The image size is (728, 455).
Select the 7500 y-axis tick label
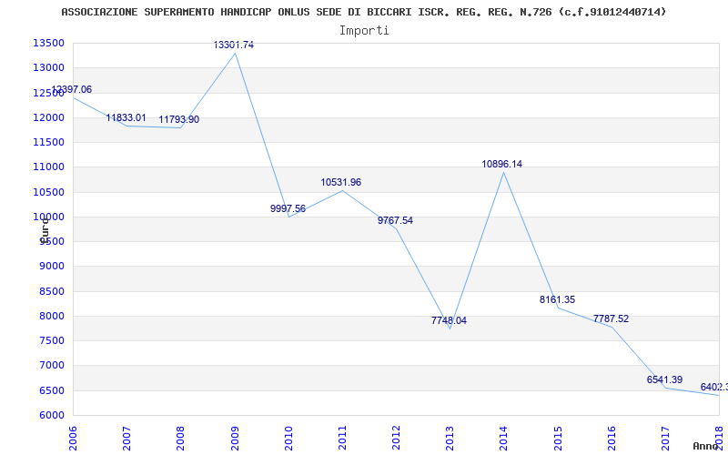coord(51,340)
